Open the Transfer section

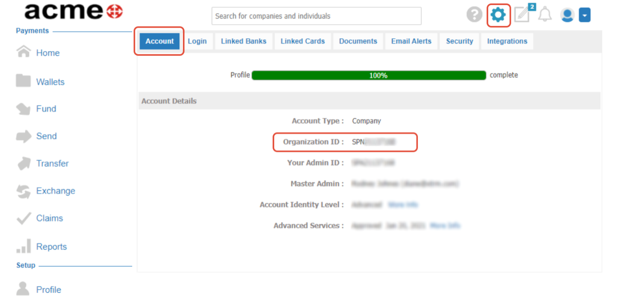(25, 163)
